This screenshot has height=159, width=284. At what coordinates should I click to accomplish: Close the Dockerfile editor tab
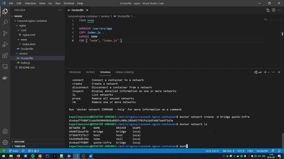tap(87, 10)
